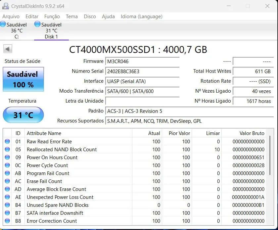Click the status dot for Unused Spare NAND Blocks

[7, 205]
